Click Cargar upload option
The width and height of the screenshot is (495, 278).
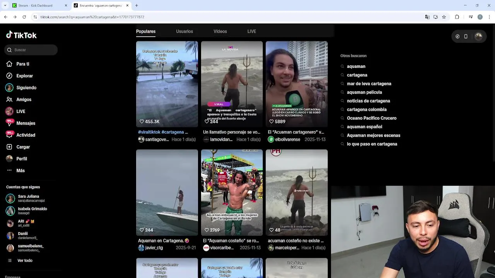click(18, 147)
